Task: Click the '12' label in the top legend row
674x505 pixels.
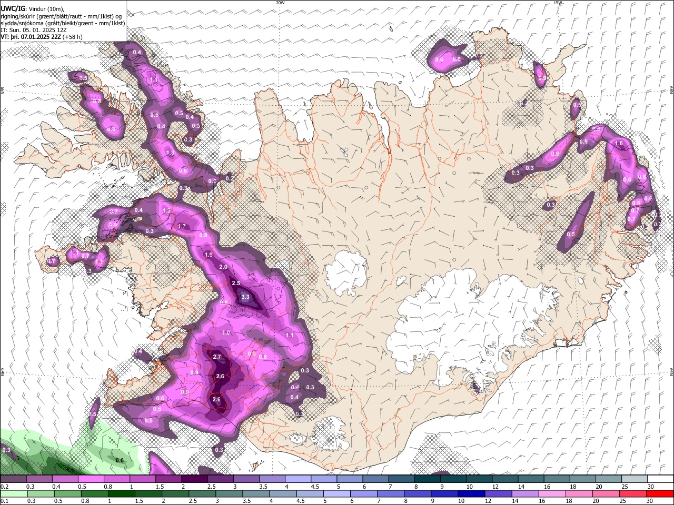Action: point(495,487)
